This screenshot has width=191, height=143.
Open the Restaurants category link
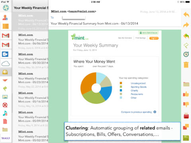click(137, 94)
